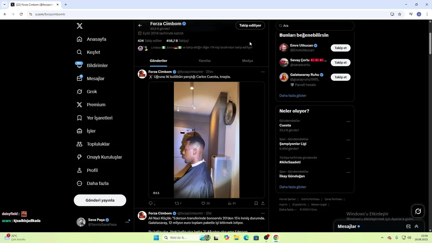Open the Cuesta trending topic
This screenshot has width=432, height=243.
(x=285, y=125)
